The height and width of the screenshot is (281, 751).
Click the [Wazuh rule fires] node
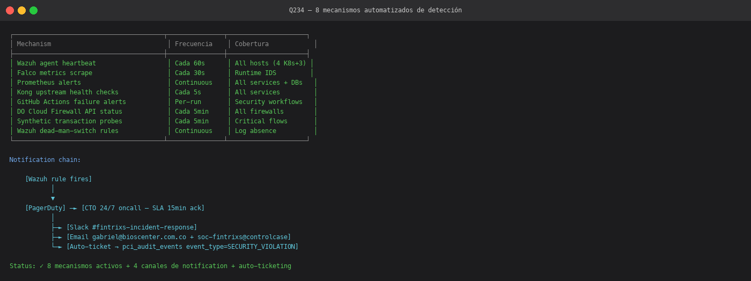(58, 179)
